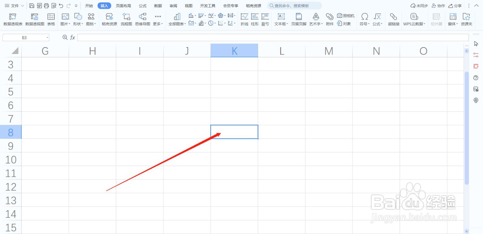Viewport: 483px width, 234px height.
Task: Insert an attachment (附件)
Action: (x=330, y=19)
